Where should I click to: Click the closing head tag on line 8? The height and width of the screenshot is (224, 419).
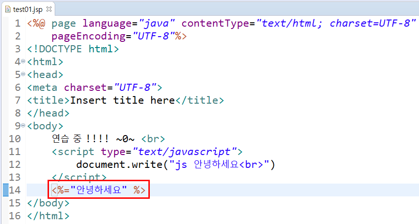[49, 113]
